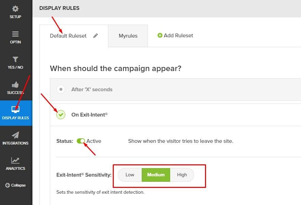
Task: Open Yes / No via funnel icon
Action: [15, 59]
